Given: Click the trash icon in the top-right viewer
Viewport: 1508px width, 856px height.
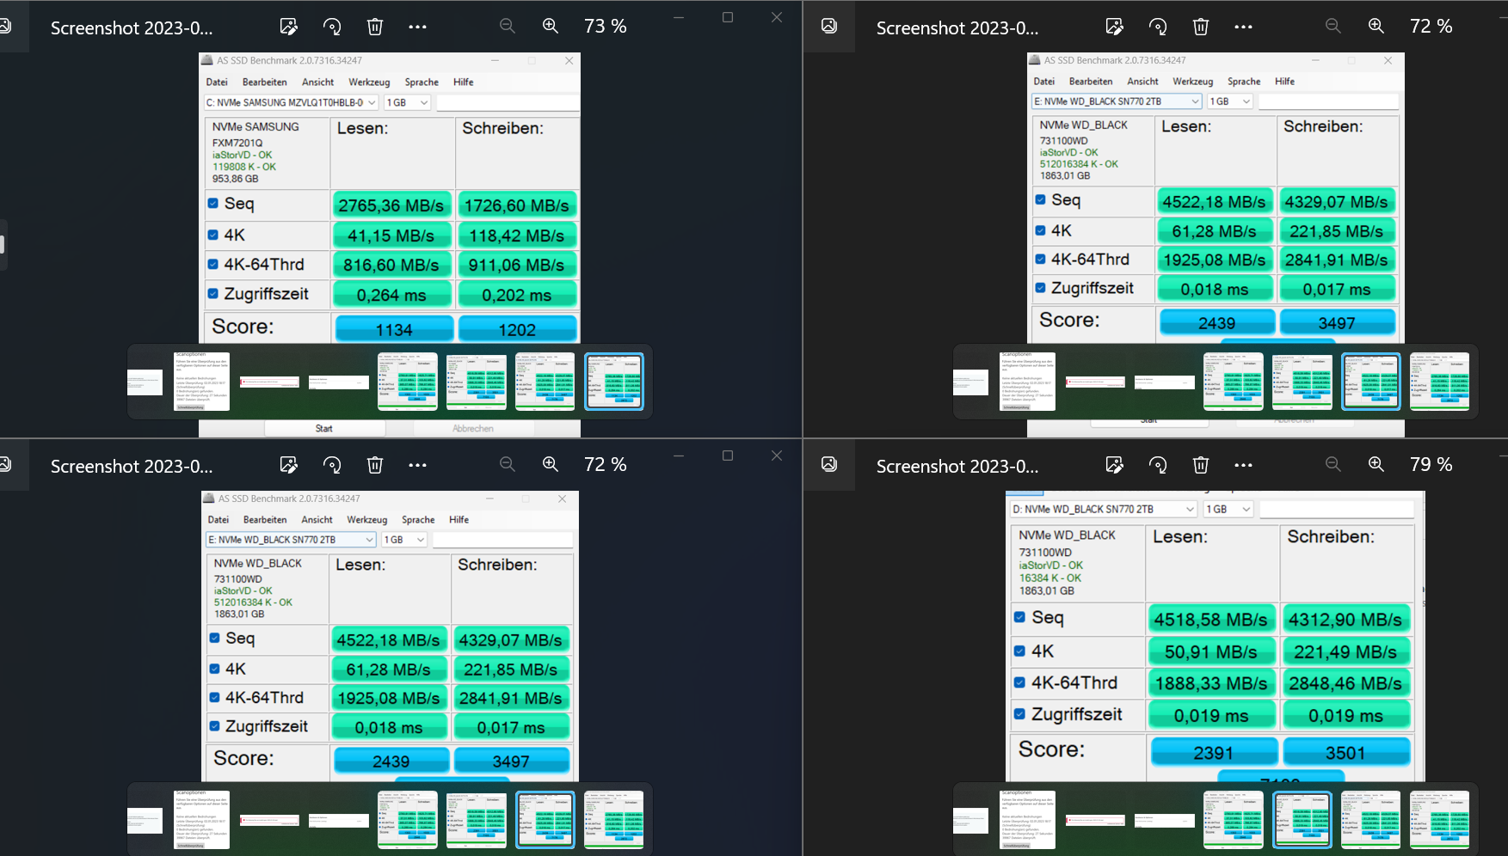Looking at the screenshot, I should tap(1201, 27).
